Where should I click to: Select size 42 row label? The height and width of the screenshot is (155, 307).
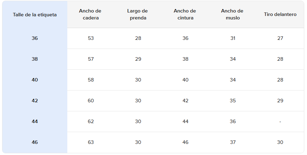(35, 101)
